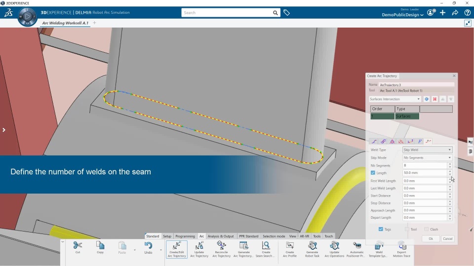
Task: Confirm with the Ok button
Action: click(431, 238)
